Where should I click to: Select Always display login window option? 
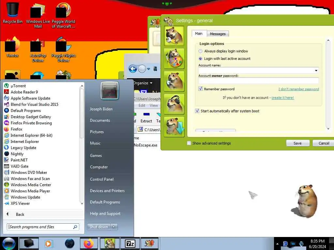tap(200, 51)
